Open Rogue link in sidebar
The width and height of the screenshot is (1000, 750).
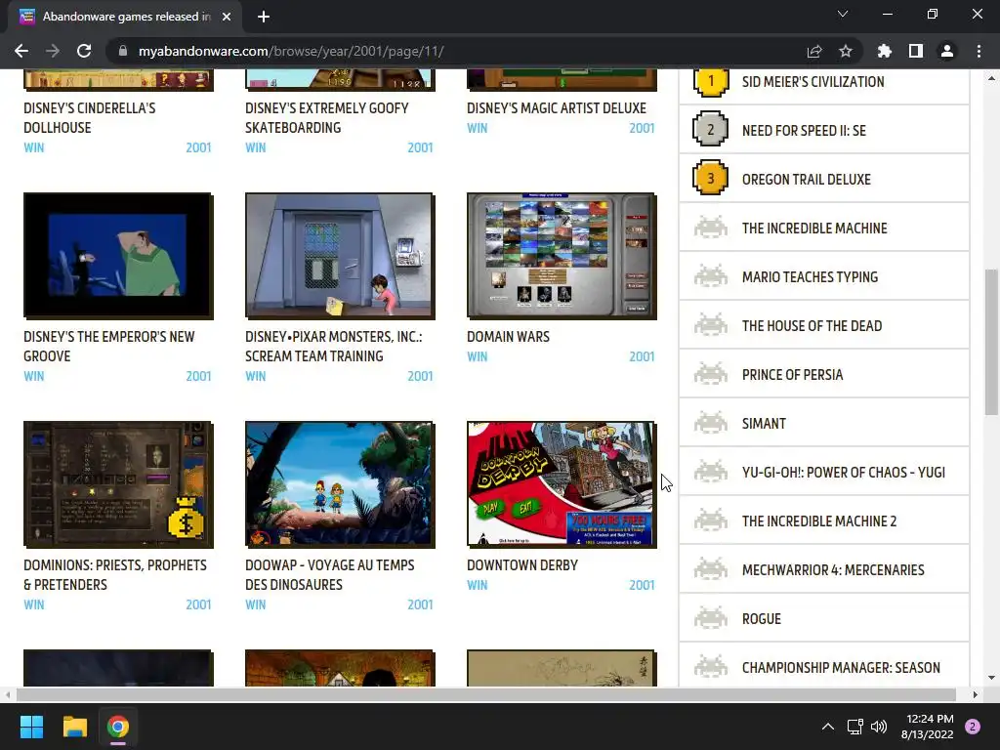coord(762,618)
